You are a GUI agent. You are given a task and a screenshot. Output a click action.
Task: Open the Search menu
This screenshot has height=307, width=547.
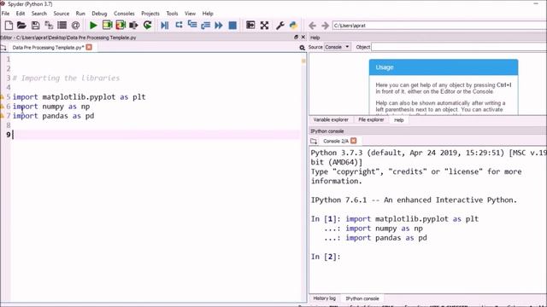coord(38,14)
